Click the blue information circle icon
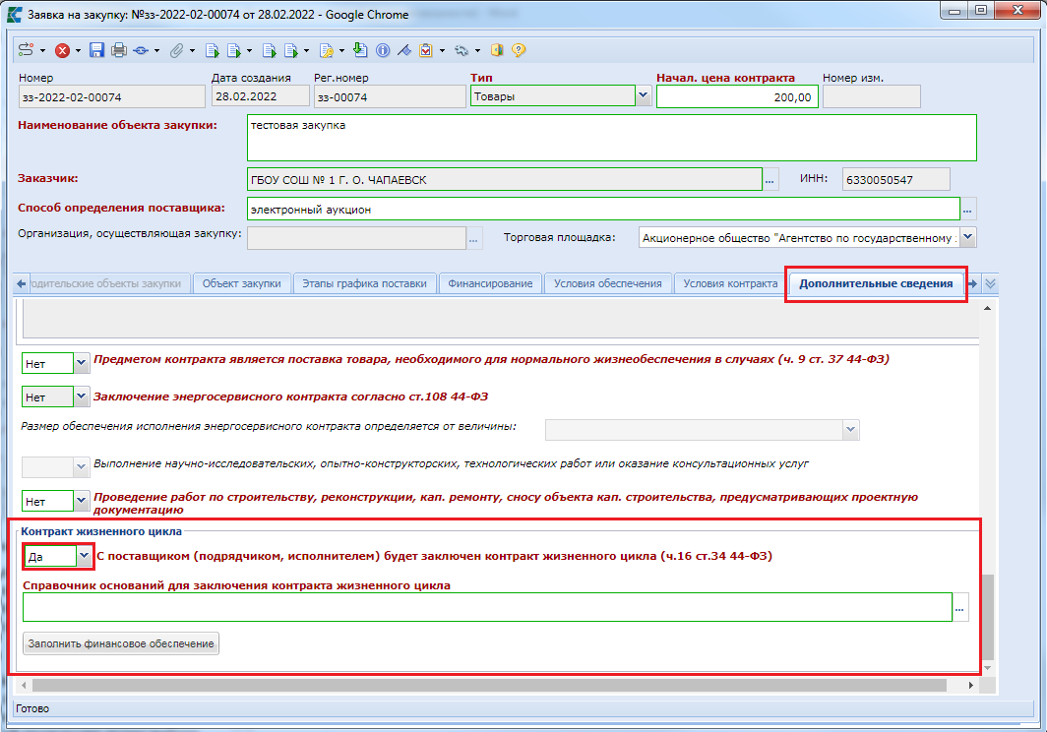 [x=383, y=50]
